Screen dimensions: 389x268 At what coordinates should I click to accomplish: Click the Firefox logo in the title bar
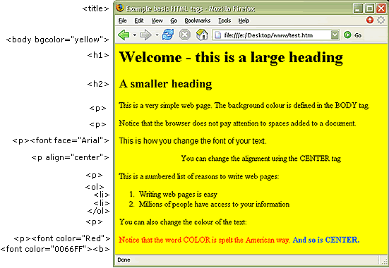click(120, 8)
